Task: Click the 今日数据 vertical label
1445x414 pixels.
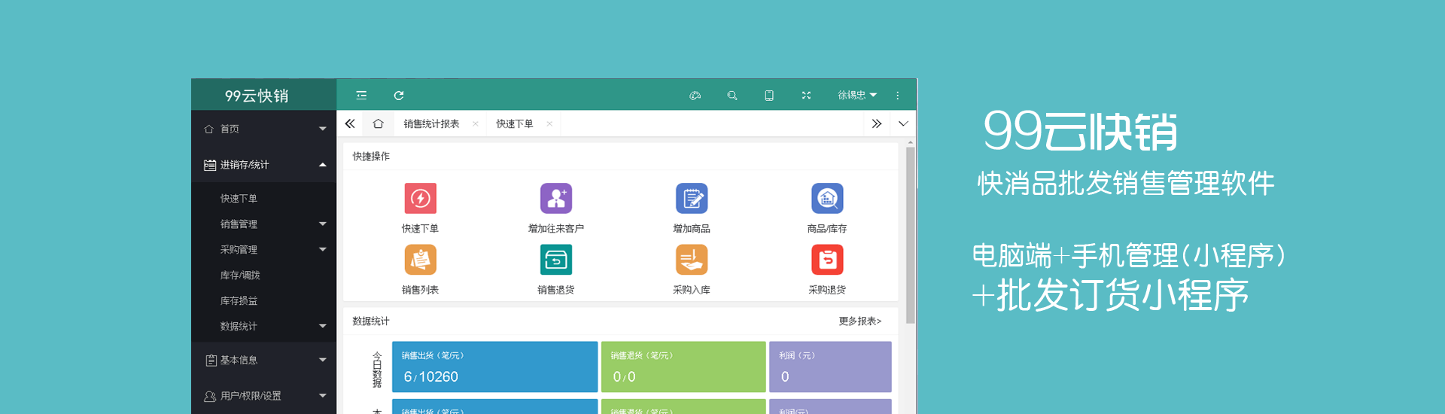Action: (x=377, y=370)
